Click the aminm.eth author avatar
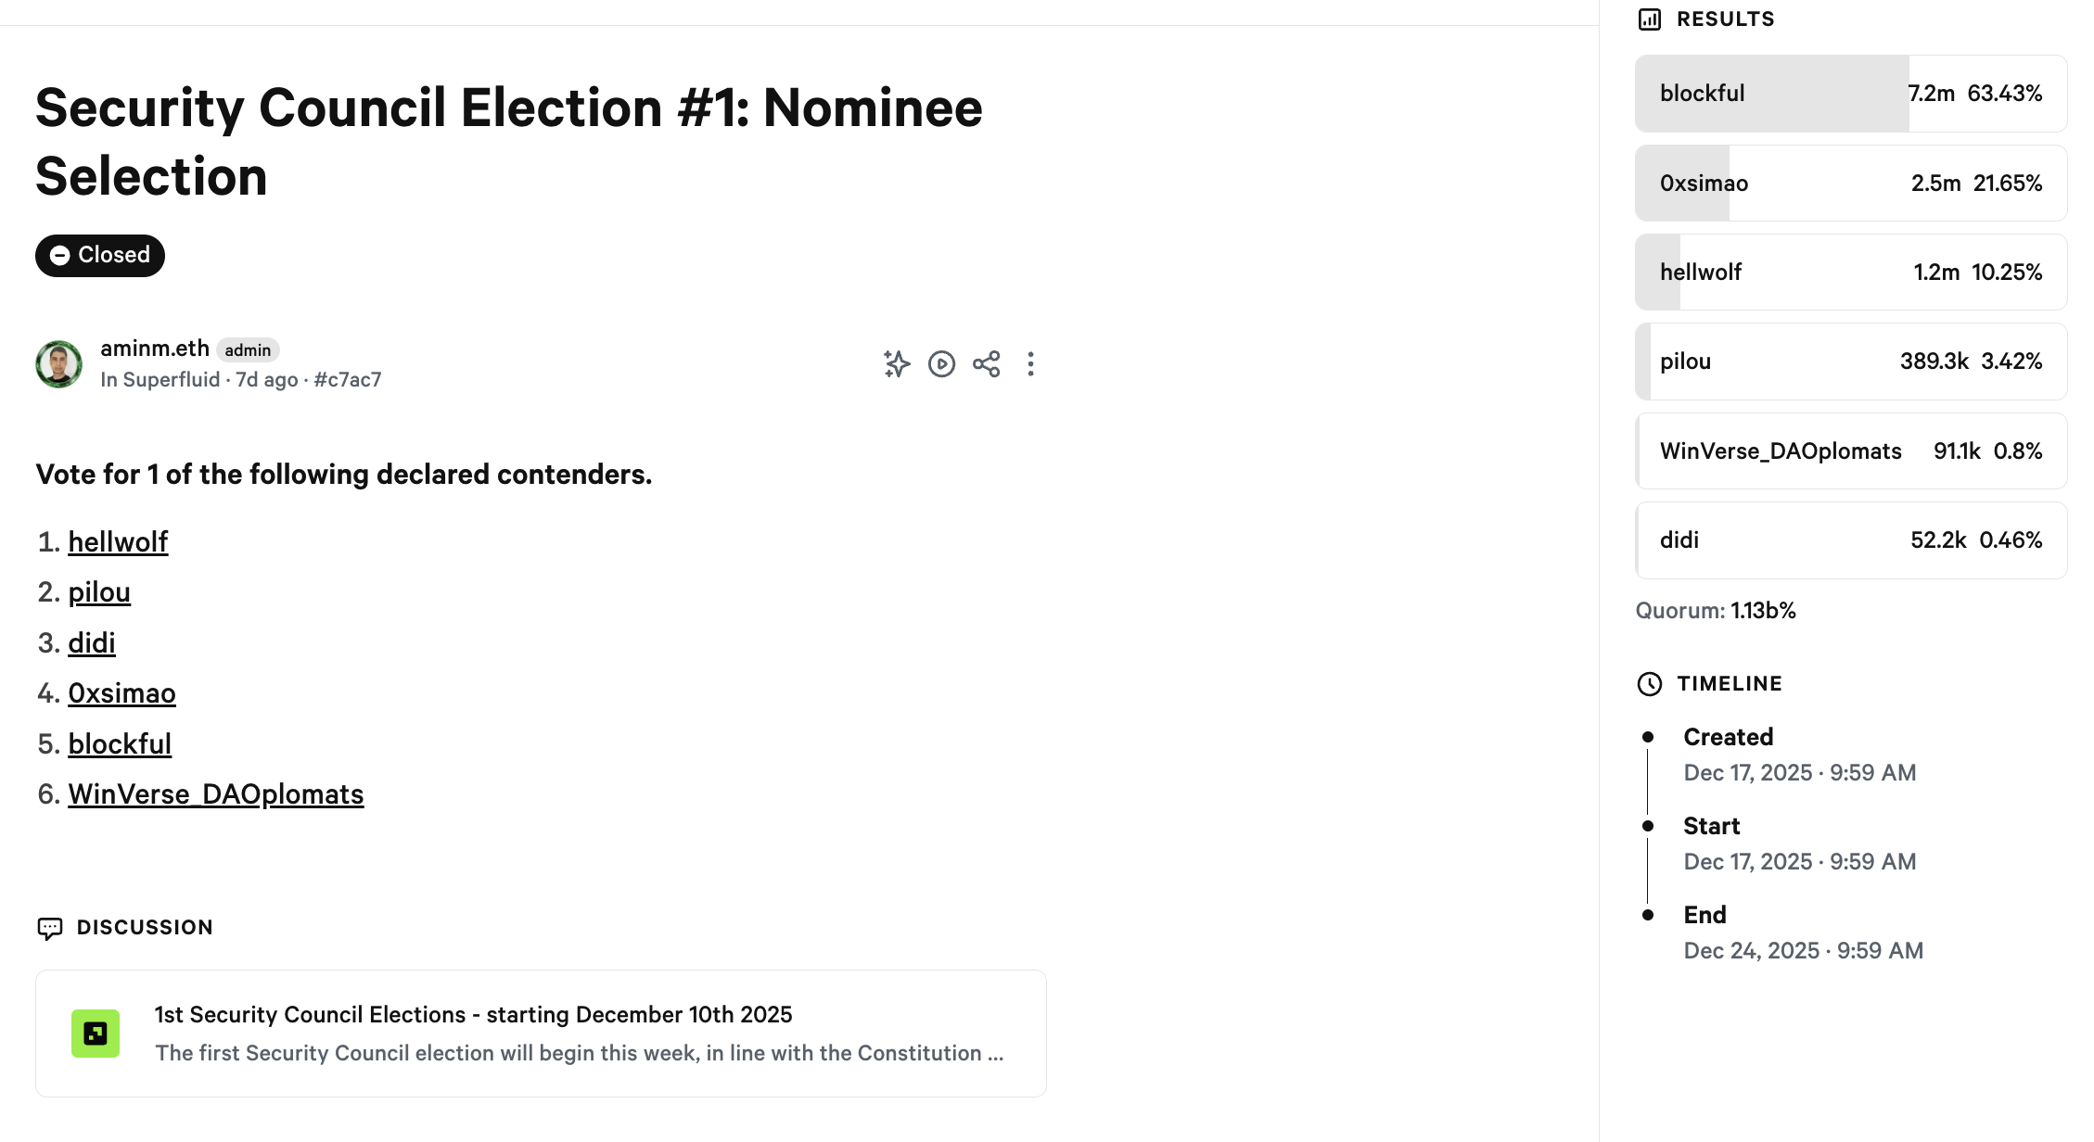The height and width of the screenshot is (1142, 2094). click(x=59, y=363)
